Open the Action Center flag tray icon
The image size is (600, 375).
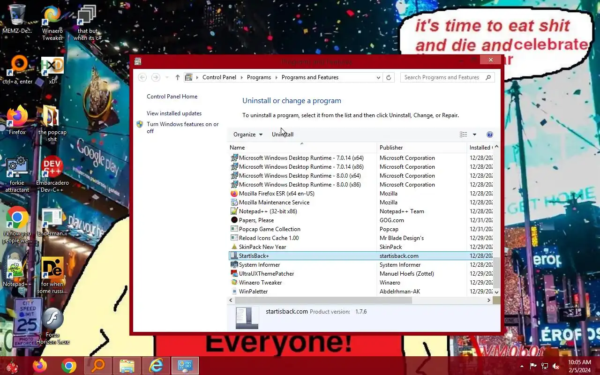coord(533,366)
